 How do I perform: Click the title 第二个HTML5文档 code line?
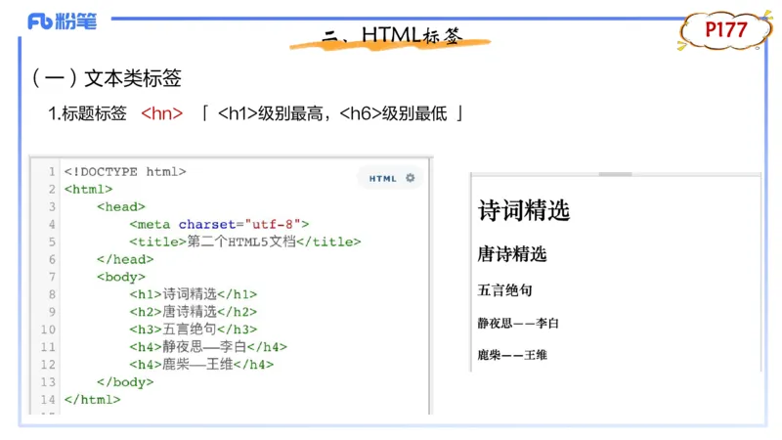point(244,242)
